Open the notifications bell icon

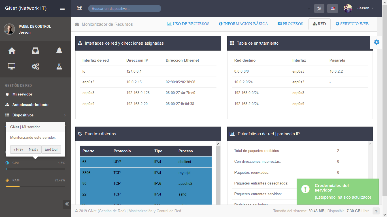click(59, 51)
